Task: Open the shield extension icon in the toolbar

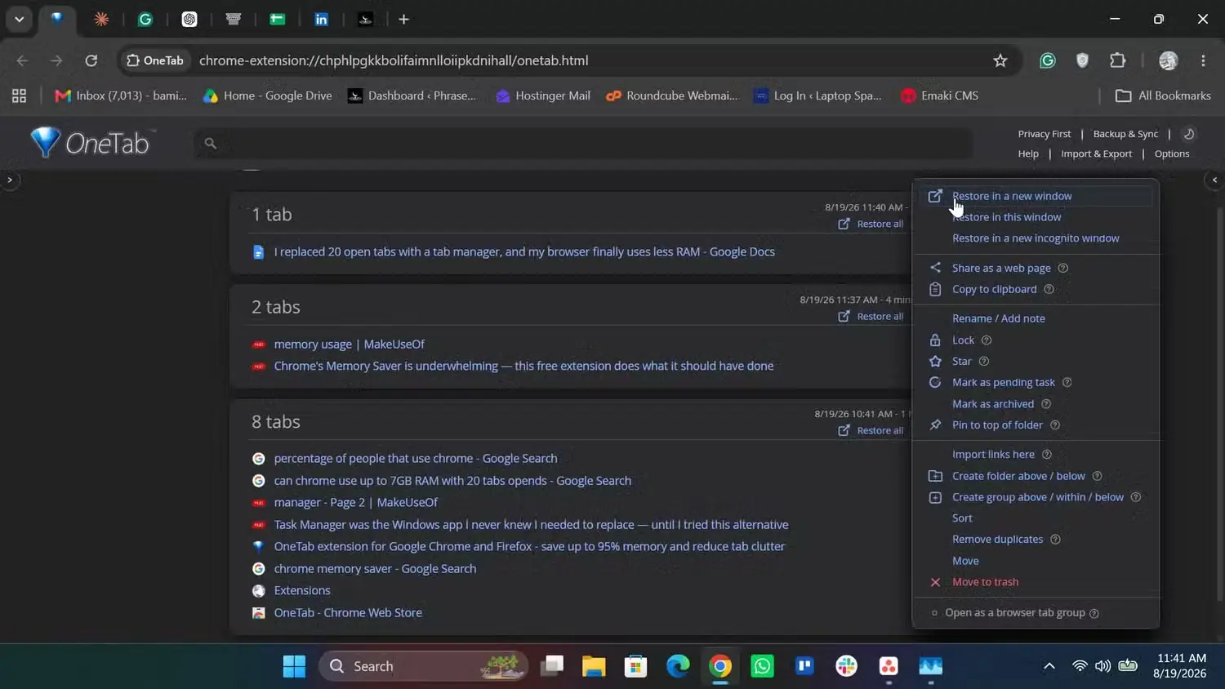Action: (1083, 60)
